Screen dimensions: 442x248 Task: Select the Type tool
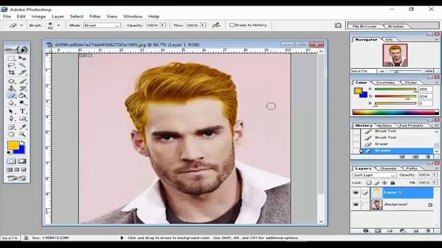tap(22, 112)
